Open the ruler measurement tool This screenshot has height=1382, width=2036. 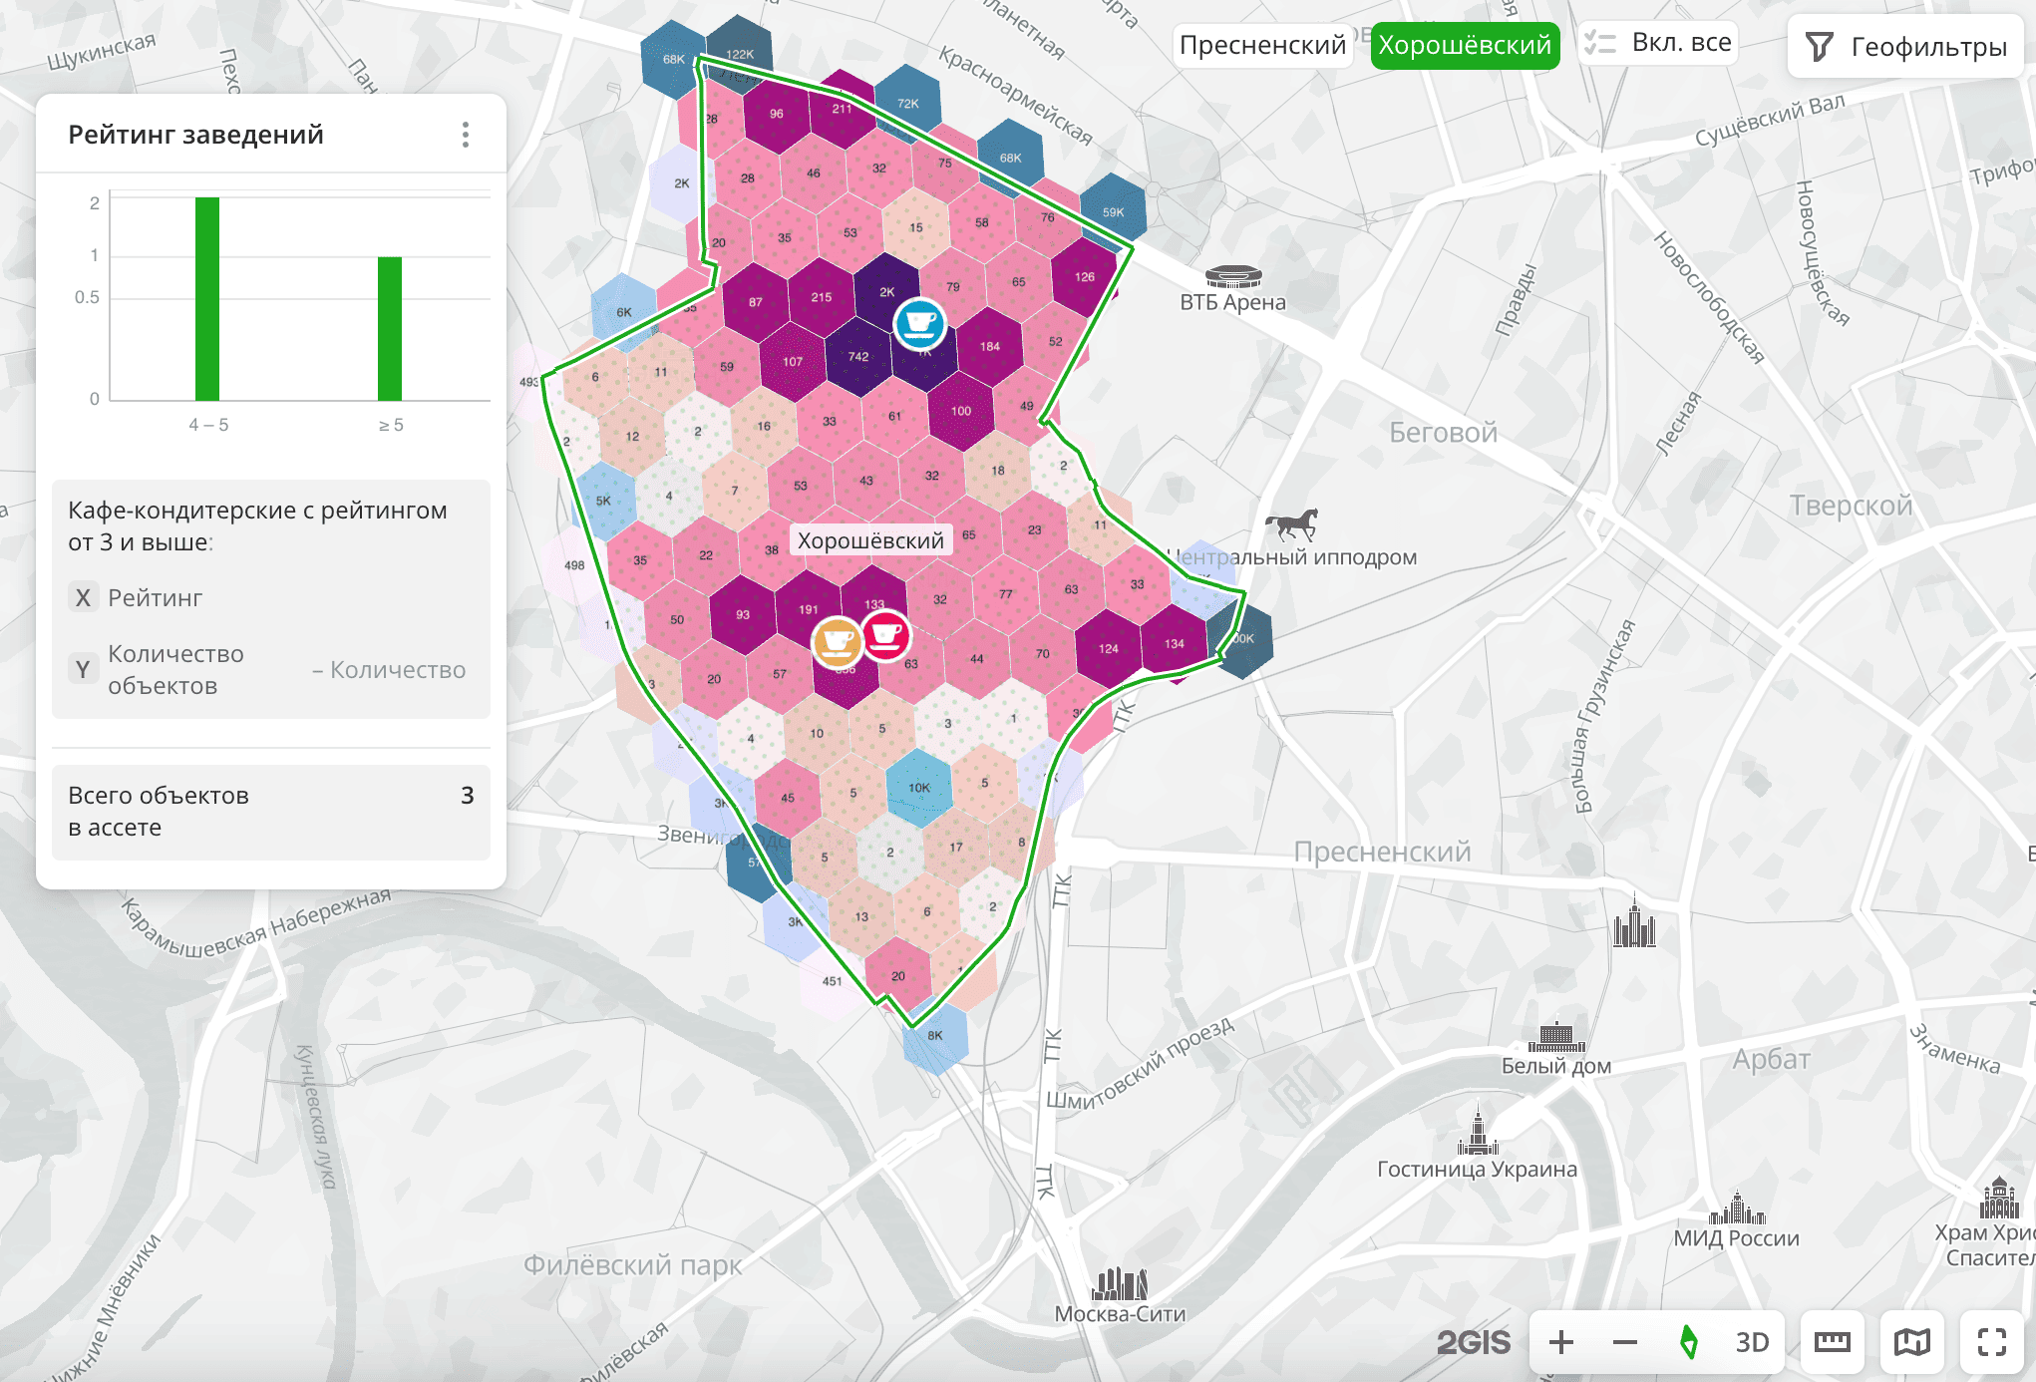click(x=1832, y=1342)
